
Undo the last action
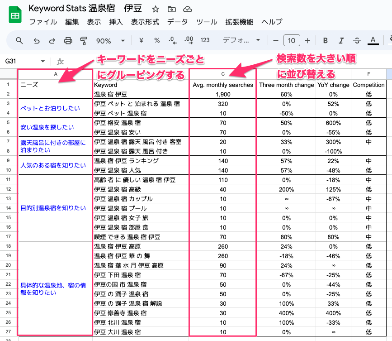coord(37,41)
